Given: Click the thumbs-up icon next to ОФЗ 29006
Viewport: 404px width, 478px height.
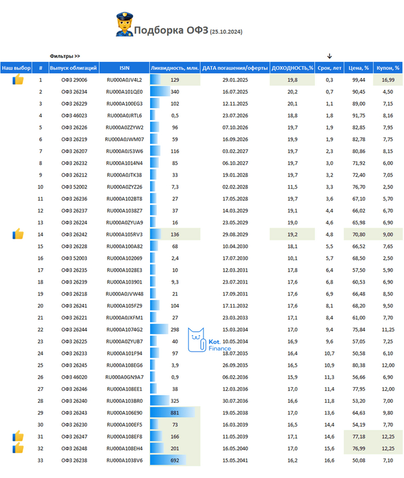Looking at the screenshot, I should click(x=18, y=80).
